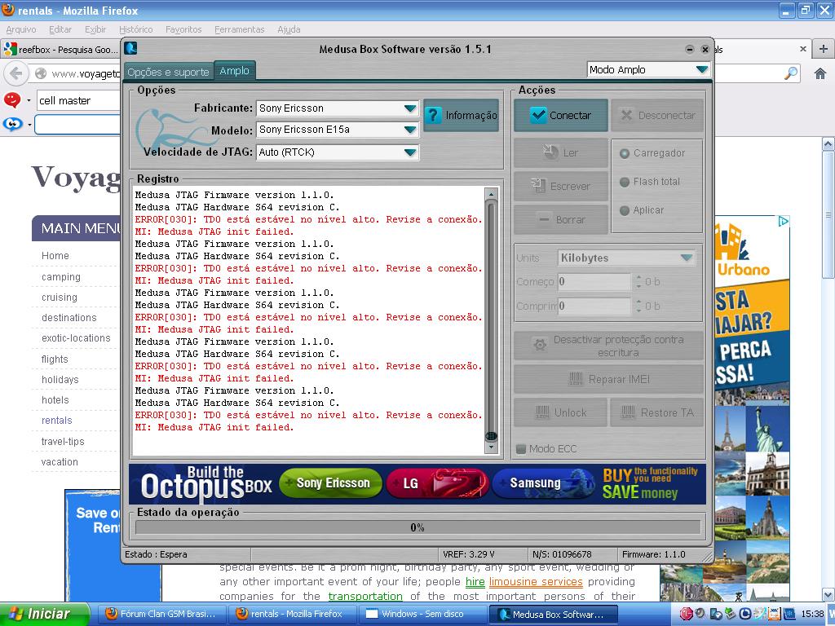The height and width of the screenshot is (626, 835).
Task: Click the Informação help button
Action: [462, 115]
